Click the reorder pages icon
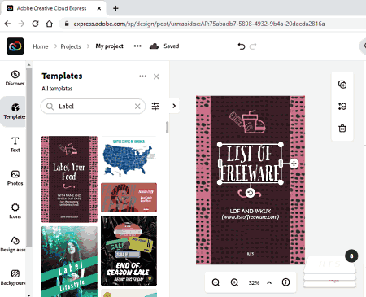 pos(342,106)
